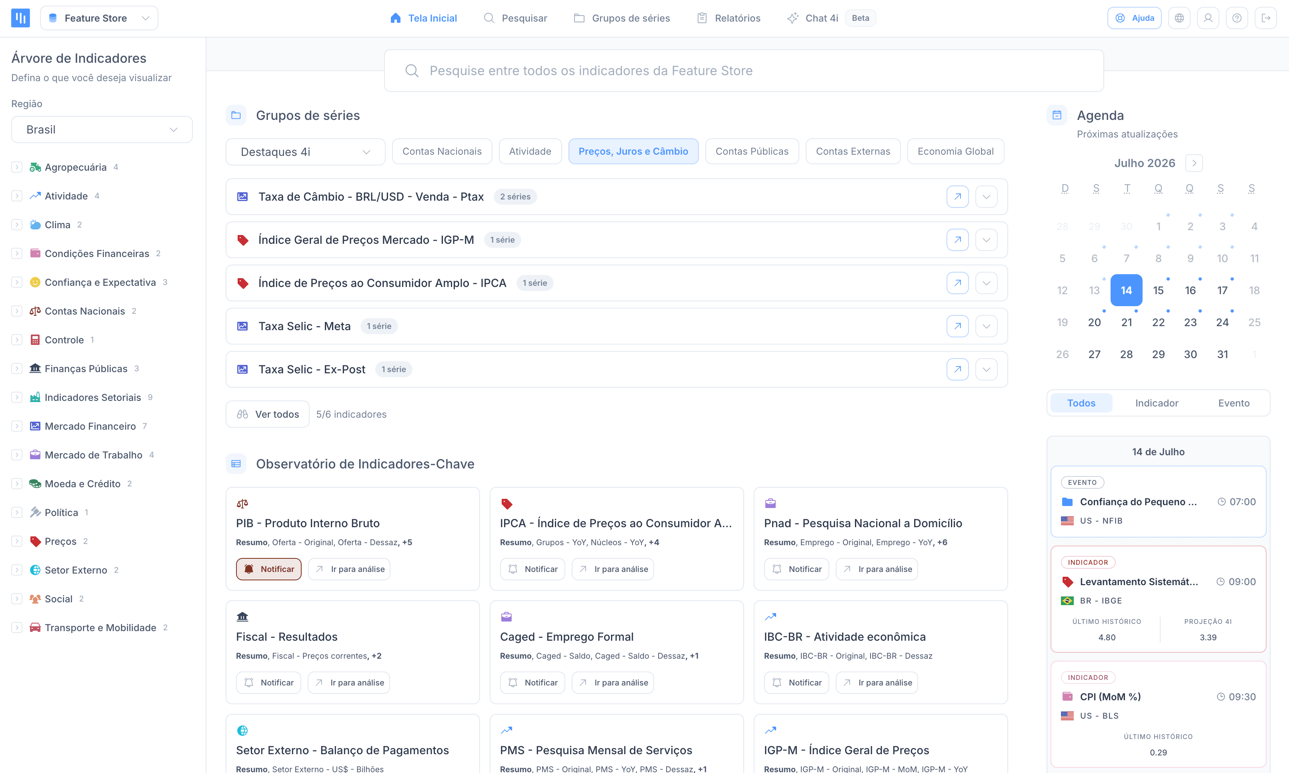This screenshot has width=1289, height=773.
Task: Click the Confiança e Expectativa smiley icon
Action: [x=35, y=282]
